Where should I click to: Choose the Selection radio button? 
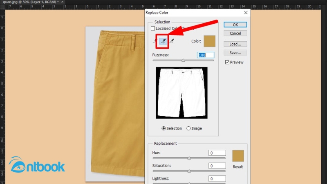point(163,128)
